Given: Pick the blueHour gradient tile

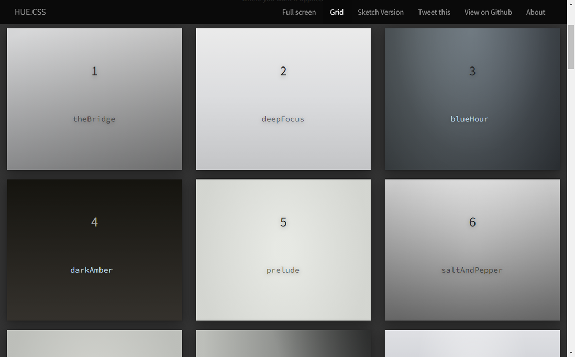Looking at the screenshot, I should coord(472,99).
